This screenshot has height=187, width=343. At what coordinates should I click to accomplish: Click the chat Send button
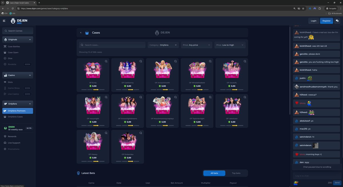pyautogui.click(x=337, y=183)
